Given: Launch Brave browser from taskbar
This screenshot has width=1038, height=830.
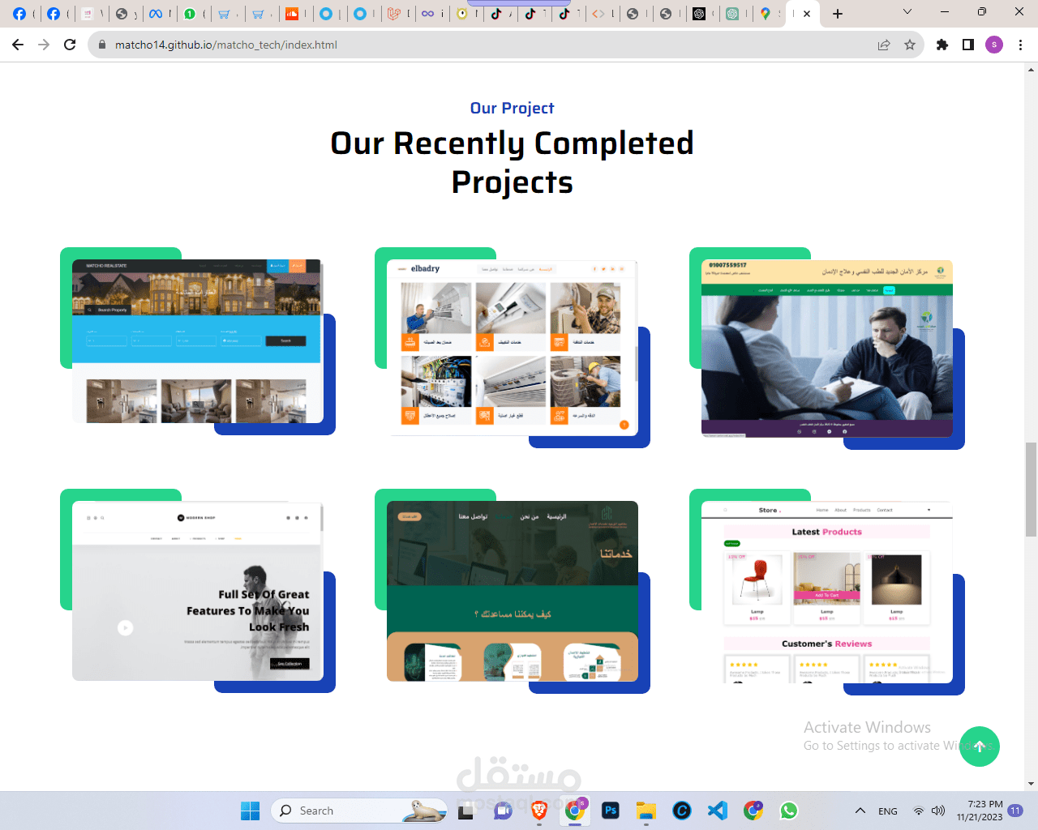Looking at the screenshot, I should 539,811.
